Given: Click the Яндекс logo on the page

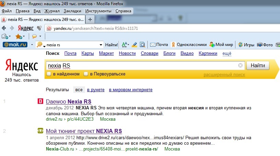Looking at the screenshot, I should [x=22, y=65].
